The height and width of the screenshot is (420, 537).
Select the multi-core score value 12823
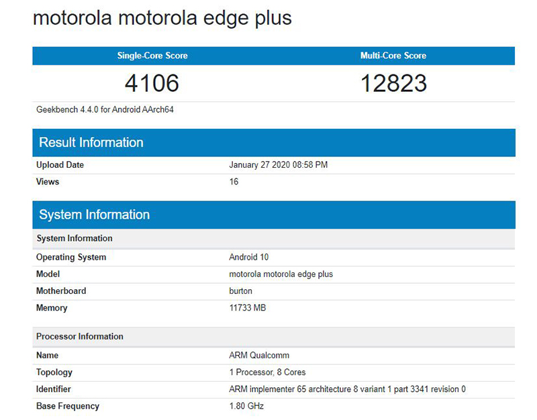tap(393, 83)
